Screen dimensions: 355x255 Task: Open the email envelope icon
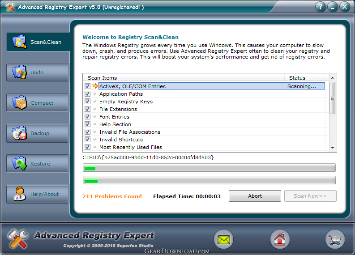click(x=223, y=239)
